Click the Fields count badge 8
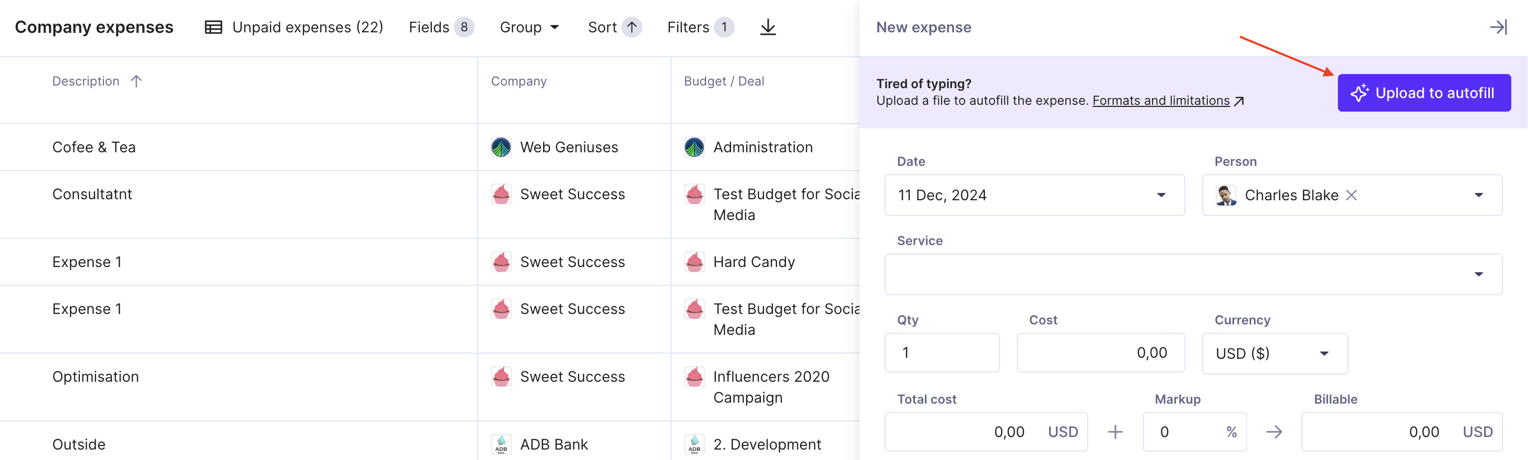The width and height of the screenshot is (1528, 460). coord(464,27)
